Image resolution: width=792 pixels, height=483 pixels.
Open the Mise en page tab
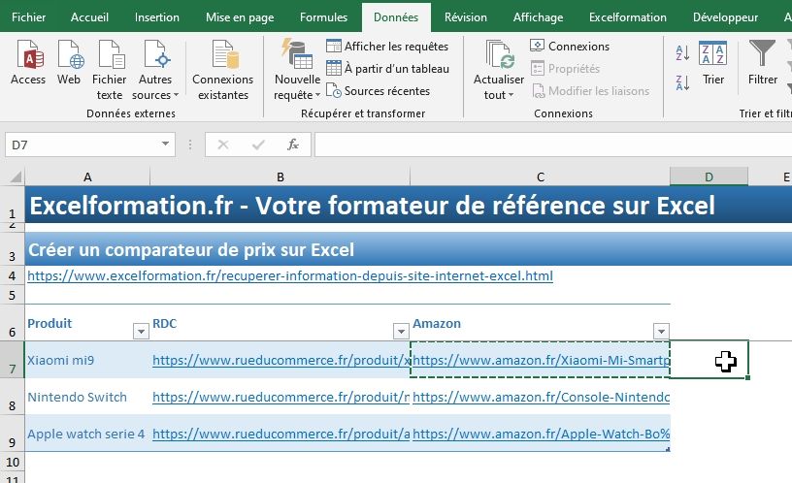point(240,17)
